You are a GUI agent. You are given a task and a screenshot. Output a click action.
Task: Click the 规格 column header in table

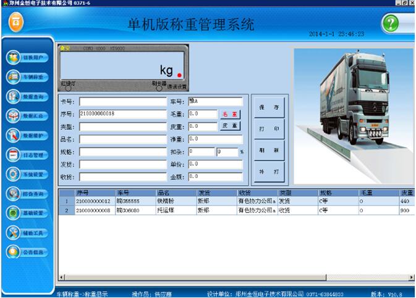click(x=339, y=192)
